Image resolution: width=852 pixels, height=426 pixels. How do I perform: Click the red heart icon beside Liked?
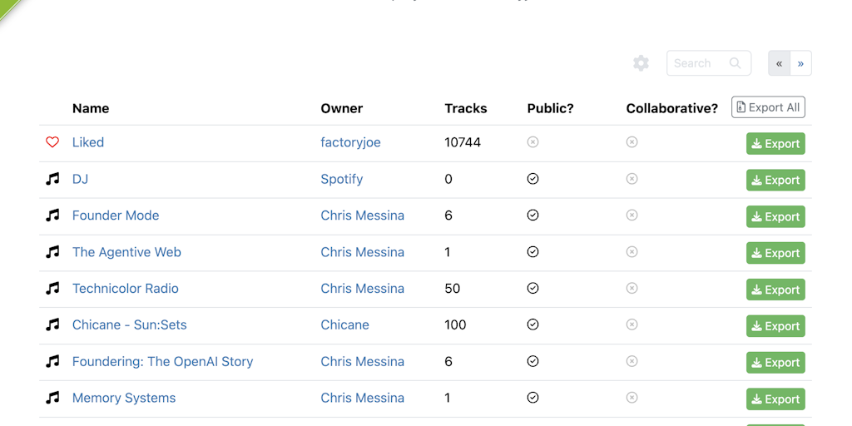click(52, 142)
